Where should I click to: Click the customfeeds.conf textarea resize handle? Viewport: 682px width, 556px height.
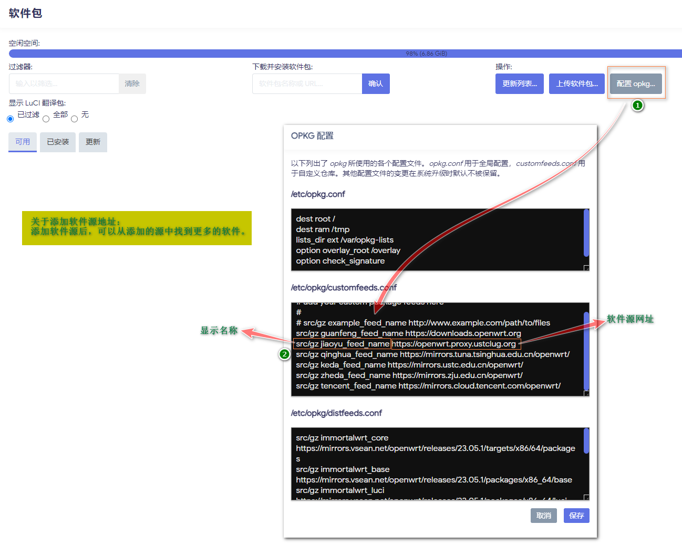[x=586, y=393]
